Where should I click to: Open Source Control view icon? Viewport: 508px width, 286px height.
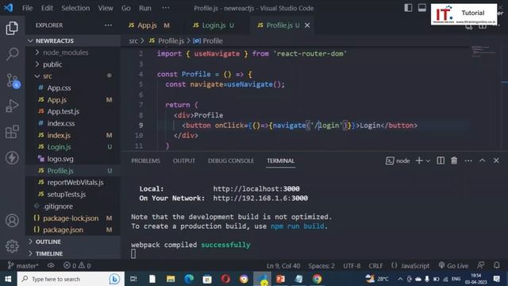(x=13, y=80)
